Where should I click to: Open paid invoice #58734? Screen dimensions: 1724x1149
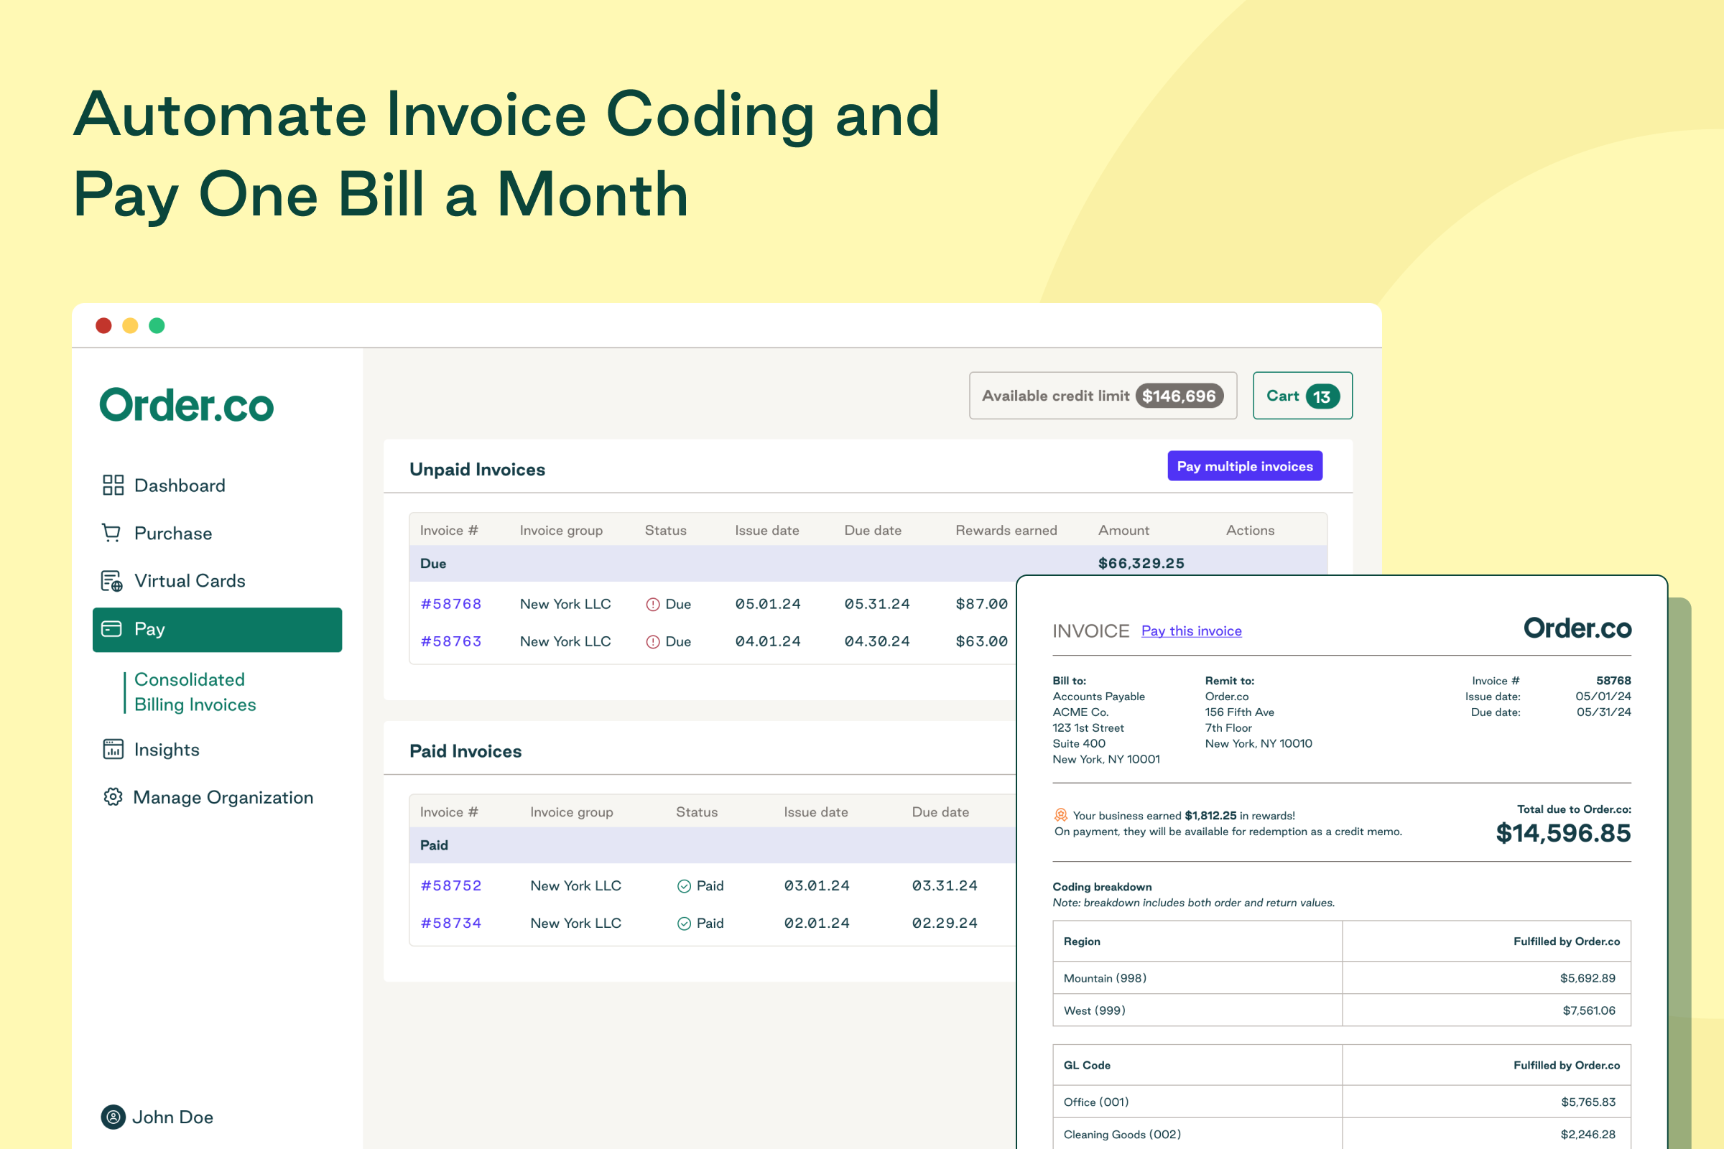451,924
